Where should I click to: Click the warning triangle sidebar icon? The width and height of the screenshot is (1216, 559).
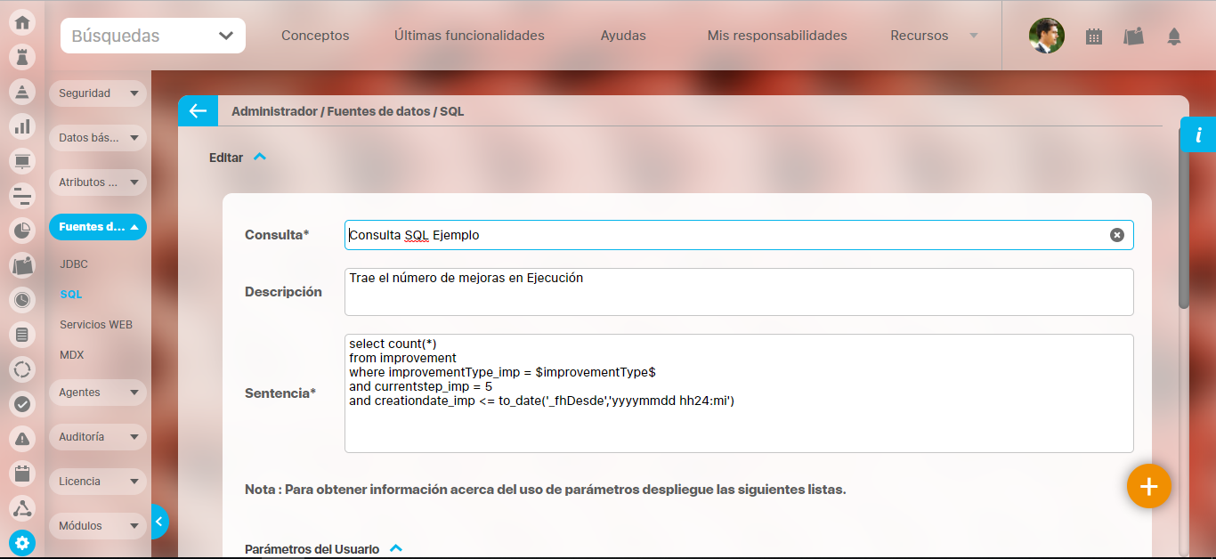coord(22,439)
